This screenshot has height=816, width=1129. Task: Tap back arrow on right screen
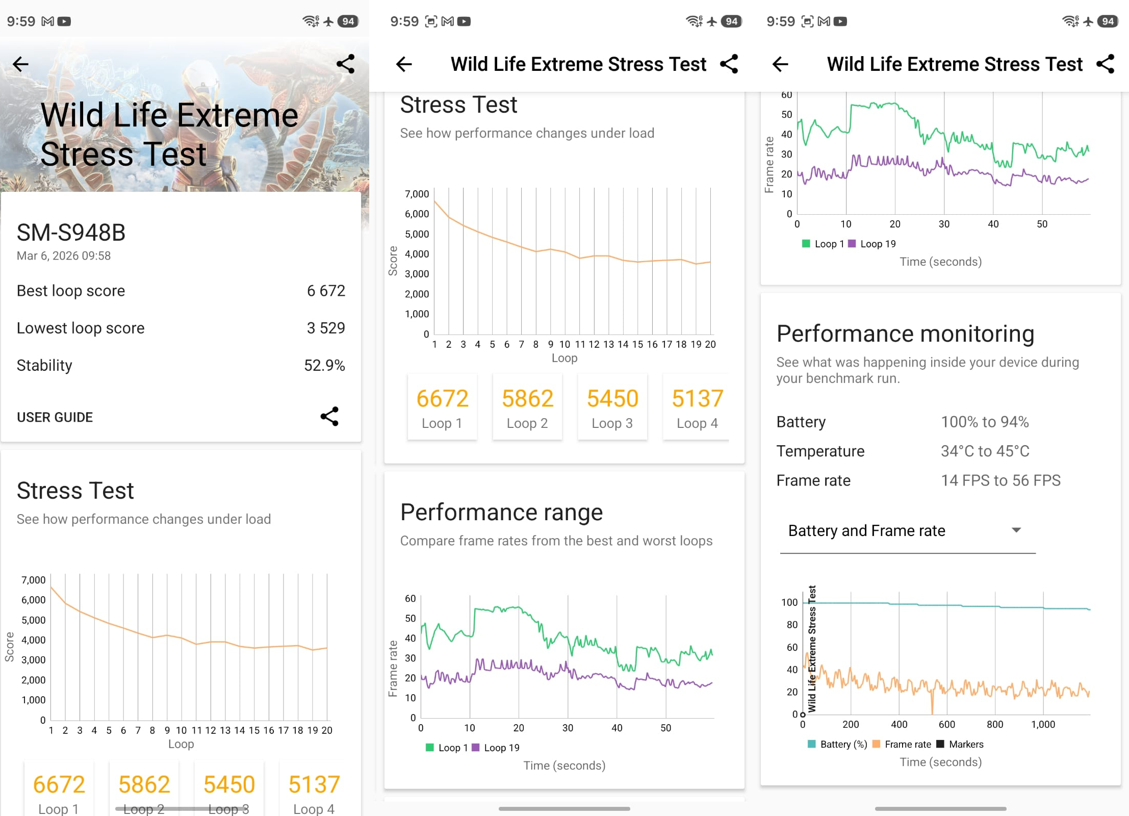click(x=780, y=64)
